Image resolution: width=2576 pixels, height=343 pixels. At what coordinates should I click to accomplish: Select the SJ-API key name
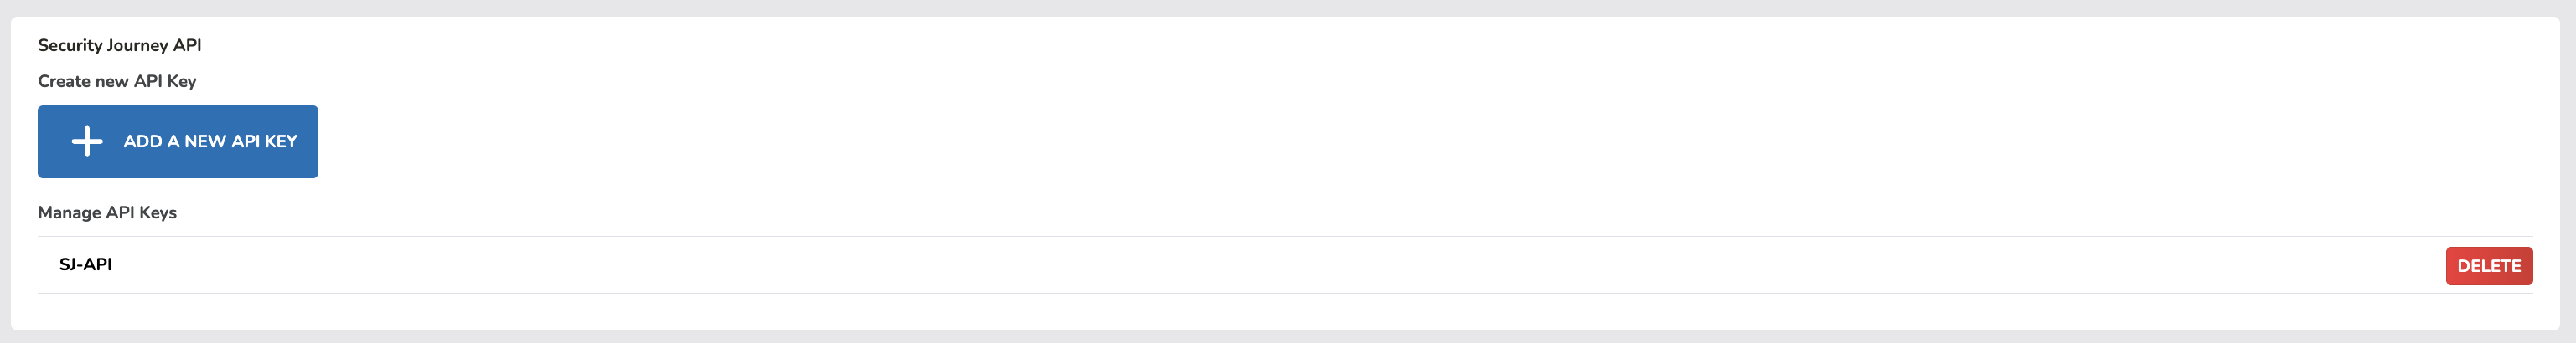(85, 264)
